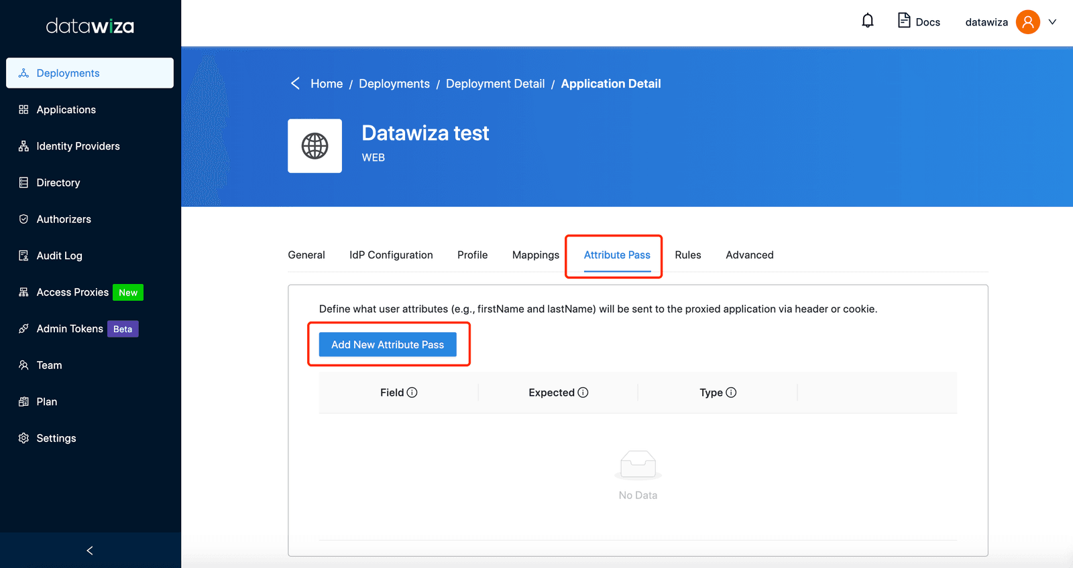The image size is (1073, 568).
Task: Click the Type info icon
Action: coord(731,393)
